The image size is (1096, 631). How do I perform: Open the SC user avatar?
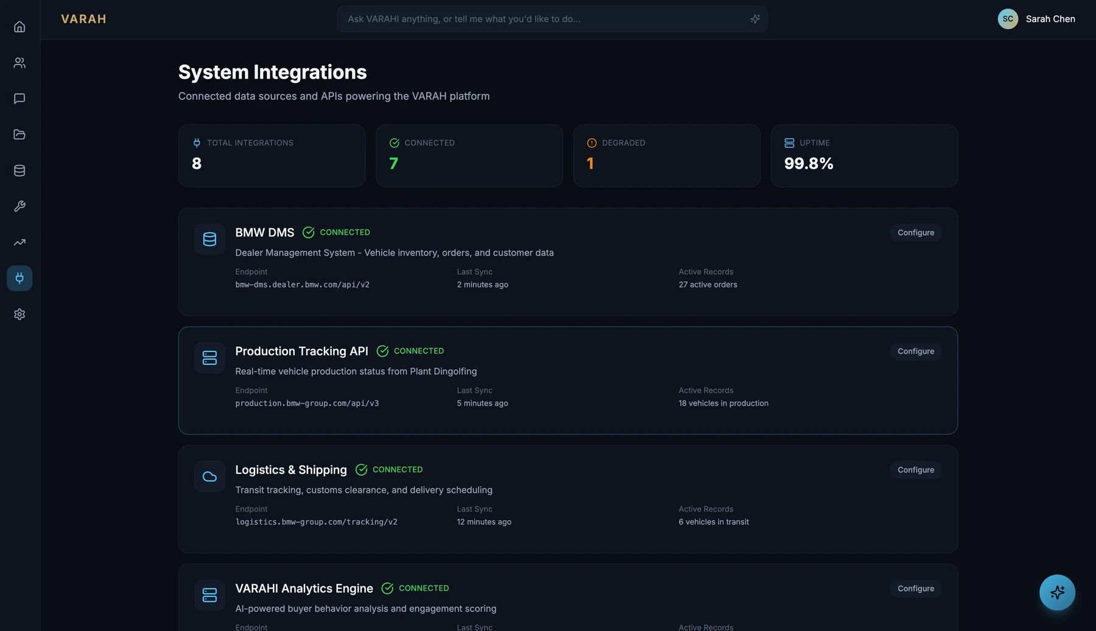click(1008, 19)
